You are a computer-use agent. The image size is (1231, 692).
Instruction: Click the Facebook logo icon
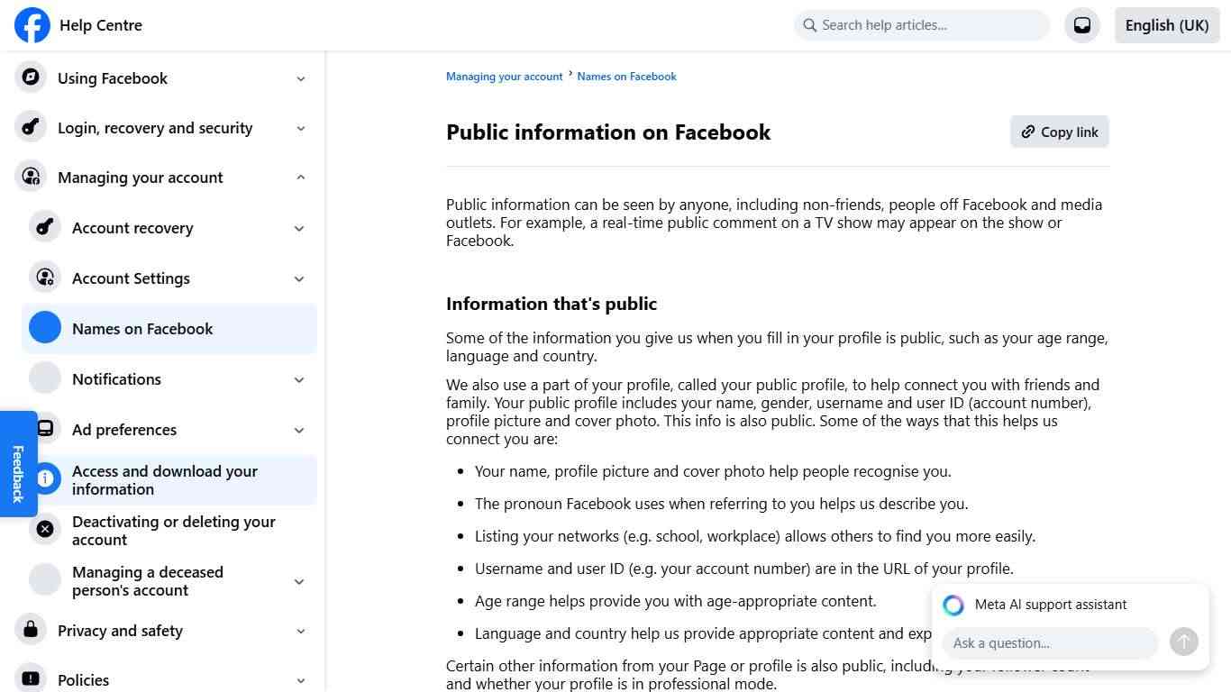click(32, 24)
